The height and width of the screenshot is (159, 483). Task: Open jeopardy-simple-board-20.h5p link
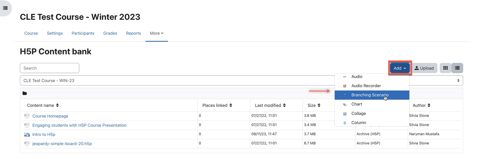(62, 144)
